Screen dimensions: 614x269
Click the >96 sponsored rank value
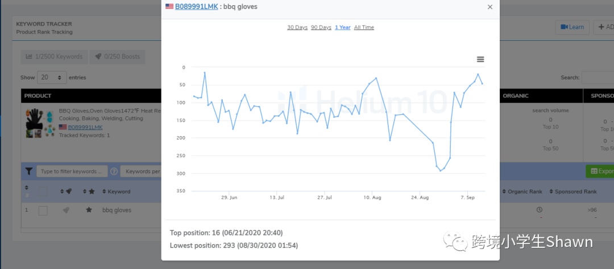pos(592,210)
